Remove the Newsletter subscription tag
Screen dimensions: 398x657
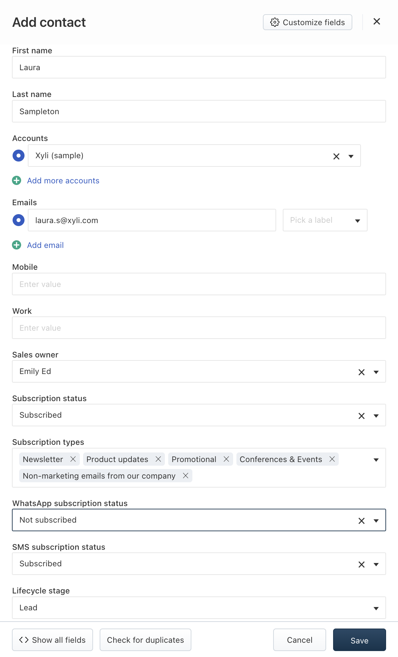[x=73, y=459]
